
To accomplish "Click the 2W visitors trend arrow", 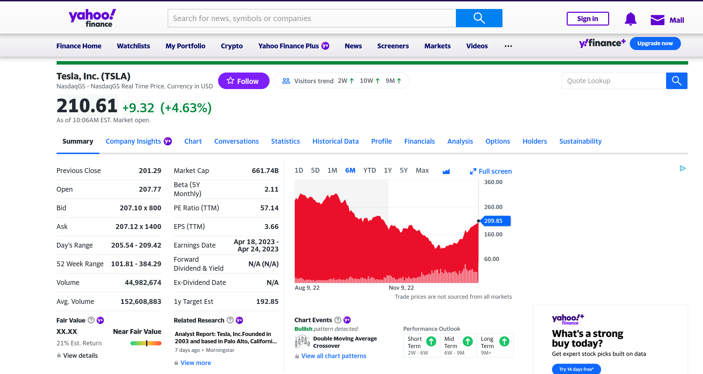I will pos(352,81).
